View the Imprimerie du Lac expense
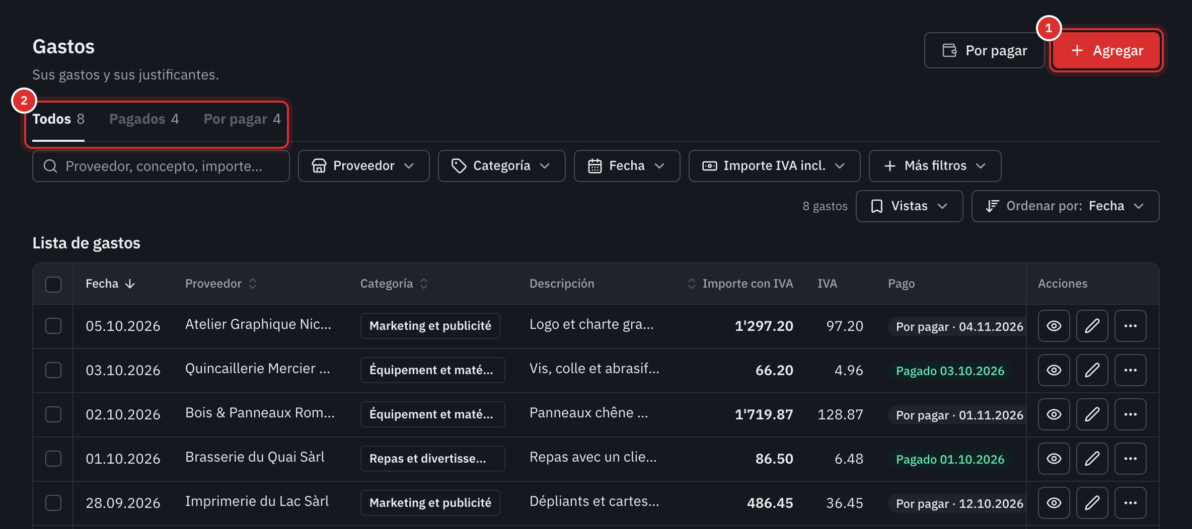This screenshot has width=1192, height=529. (1054, 503)
